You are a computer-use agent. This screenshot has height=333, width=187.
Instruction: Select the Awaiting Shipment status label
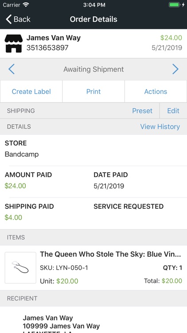click(93, 69)
